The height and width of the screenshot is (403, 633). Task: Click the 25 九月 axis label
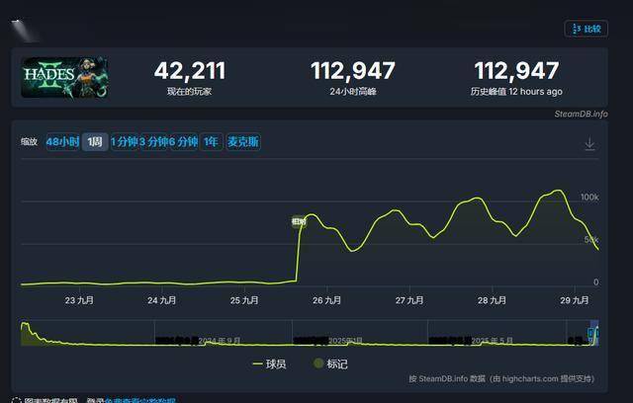click(x=244, y=300)
